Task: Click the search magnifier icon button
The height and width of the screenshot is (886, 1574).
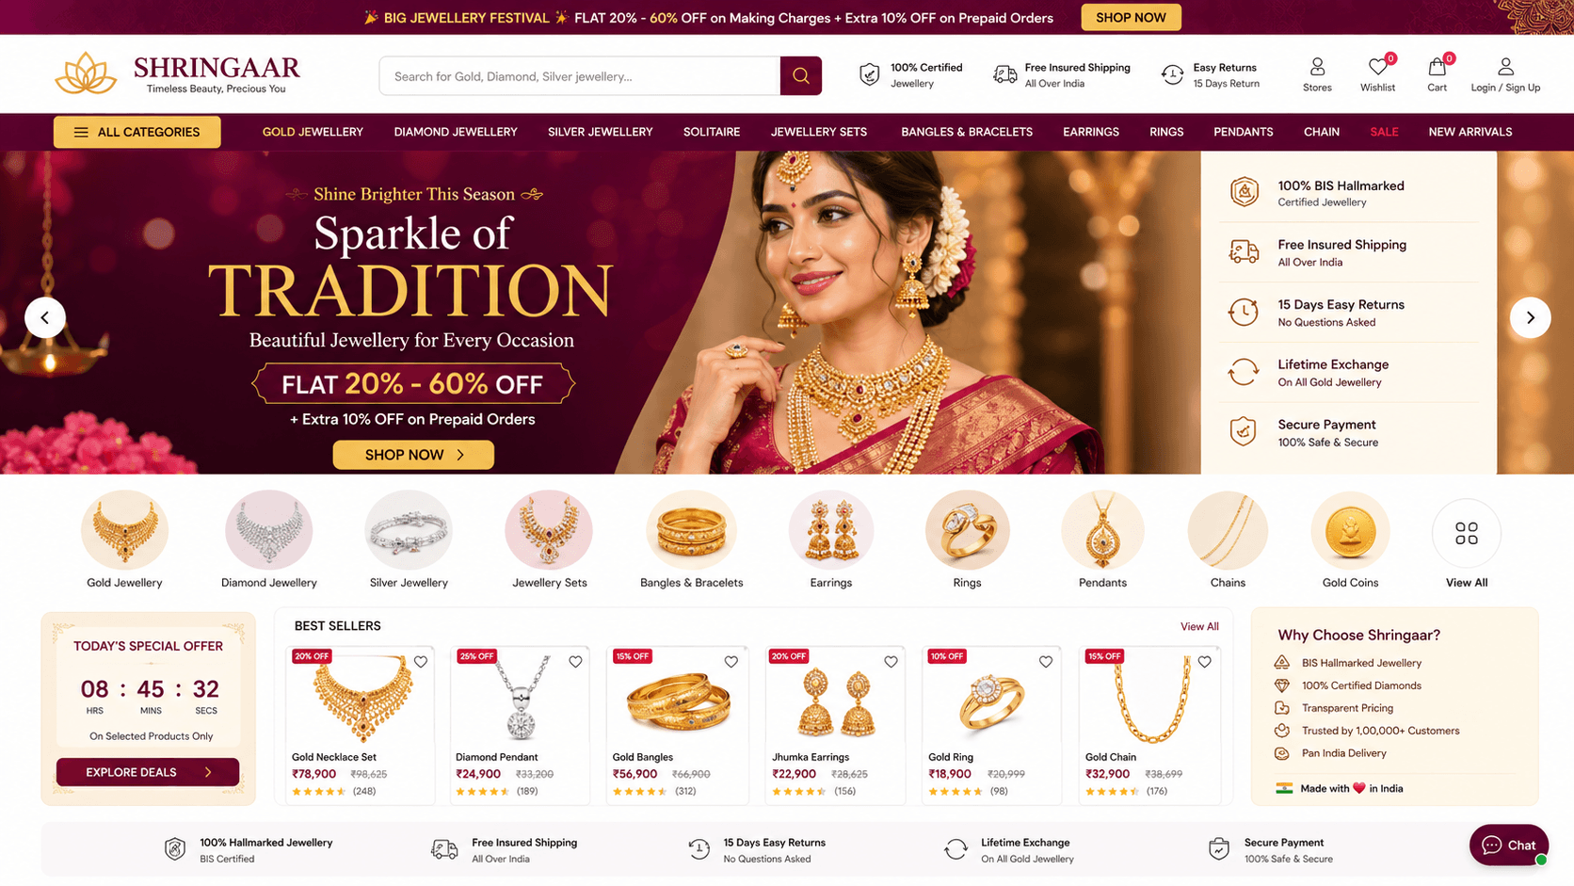Action: coord(800,76)
